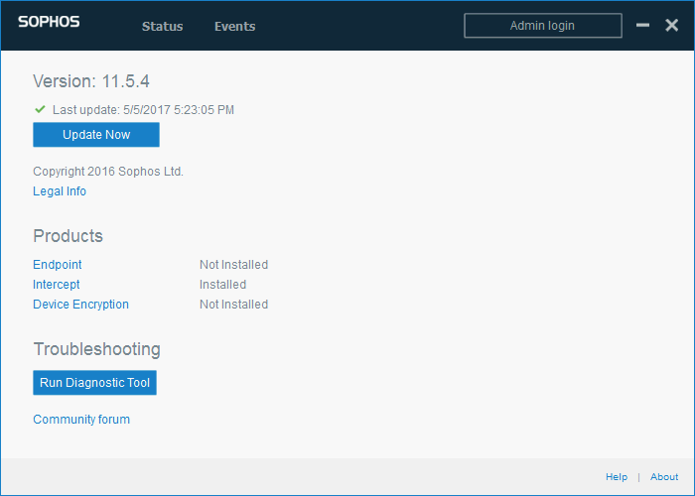The width and height of the screenshot is (695, 496).
Task: Select the Copyright 2016 Sophos Ltd. text
Action: [x=108, y=172]
